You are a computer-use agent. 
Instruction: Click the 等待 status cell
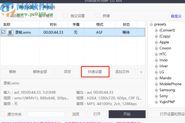(126, 32)
